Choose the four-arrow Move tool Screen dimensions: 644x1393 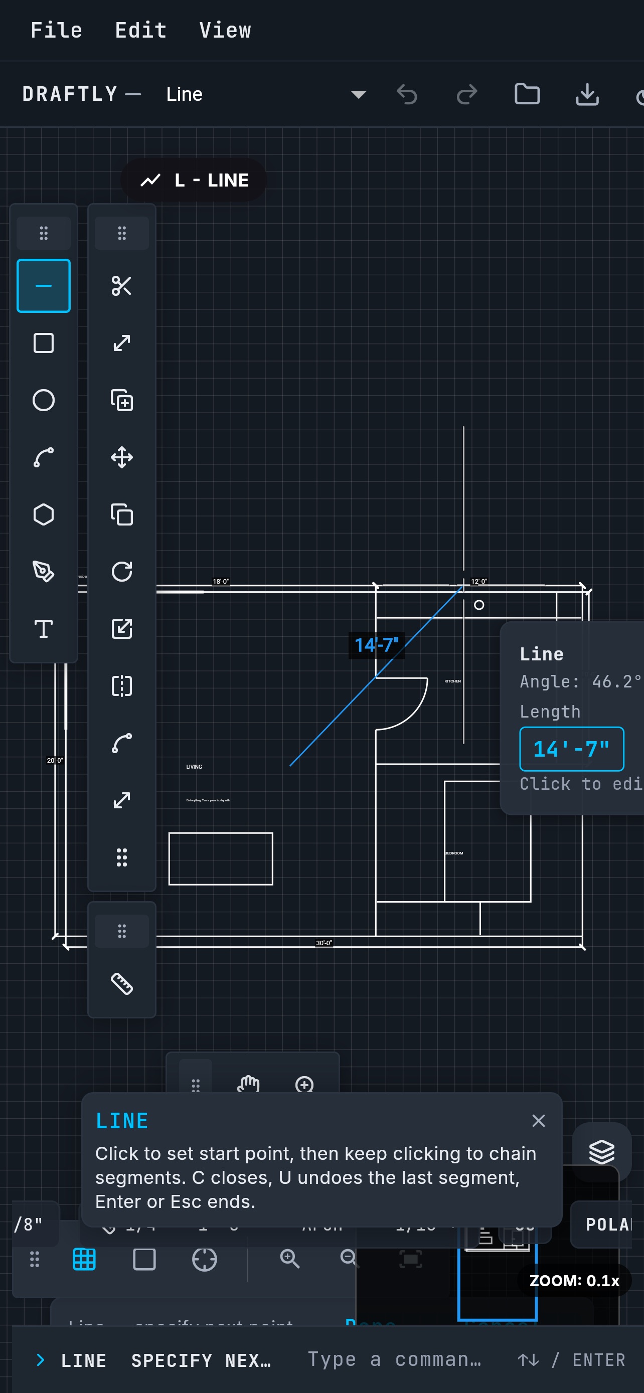coord(122,457)
